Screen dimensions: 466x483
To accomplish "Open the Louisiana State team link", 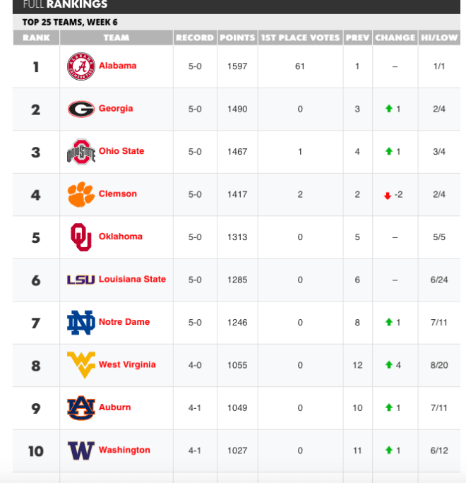I will 132,279.
